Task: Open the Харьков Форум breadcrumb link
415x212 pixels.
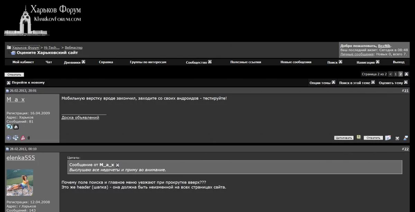Action: tap(26, 47)
